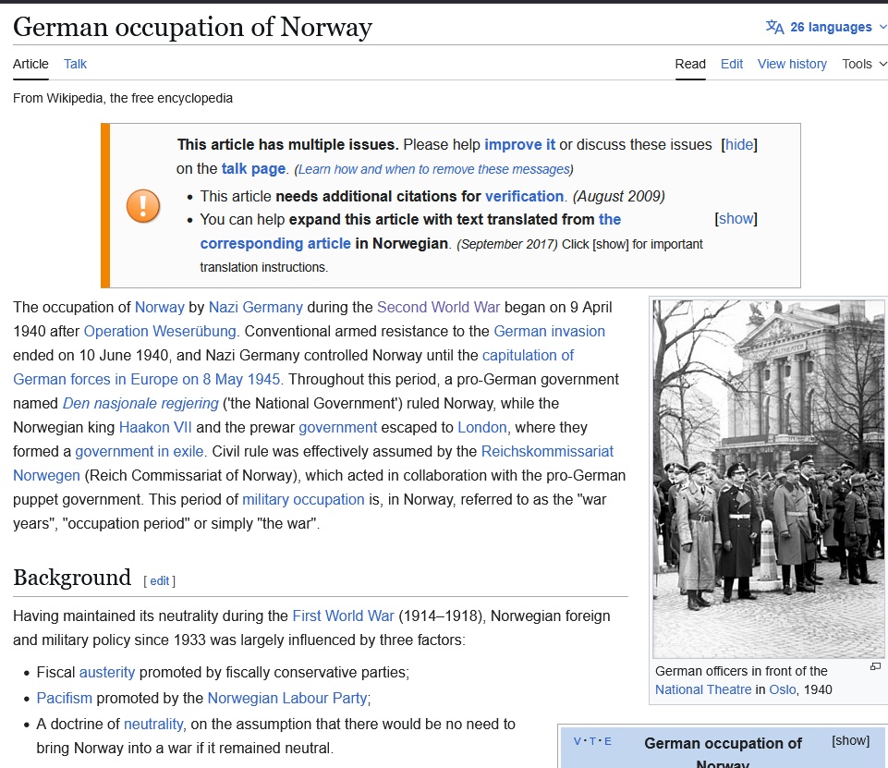Open National Theatre link in caption
The width and height of the screenshot is (888, 768).
pos(703,689)
